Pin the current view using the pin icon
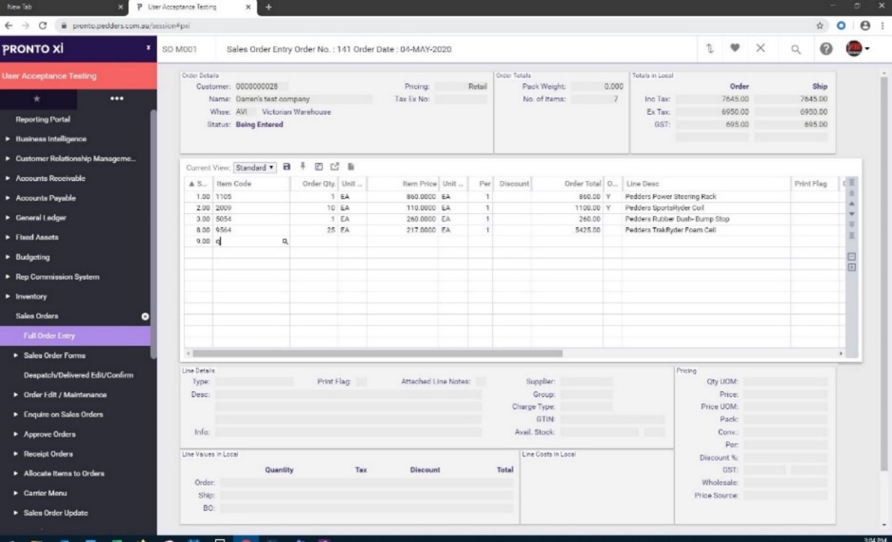Screen dimensions: 892x542 tap(303, 167)
